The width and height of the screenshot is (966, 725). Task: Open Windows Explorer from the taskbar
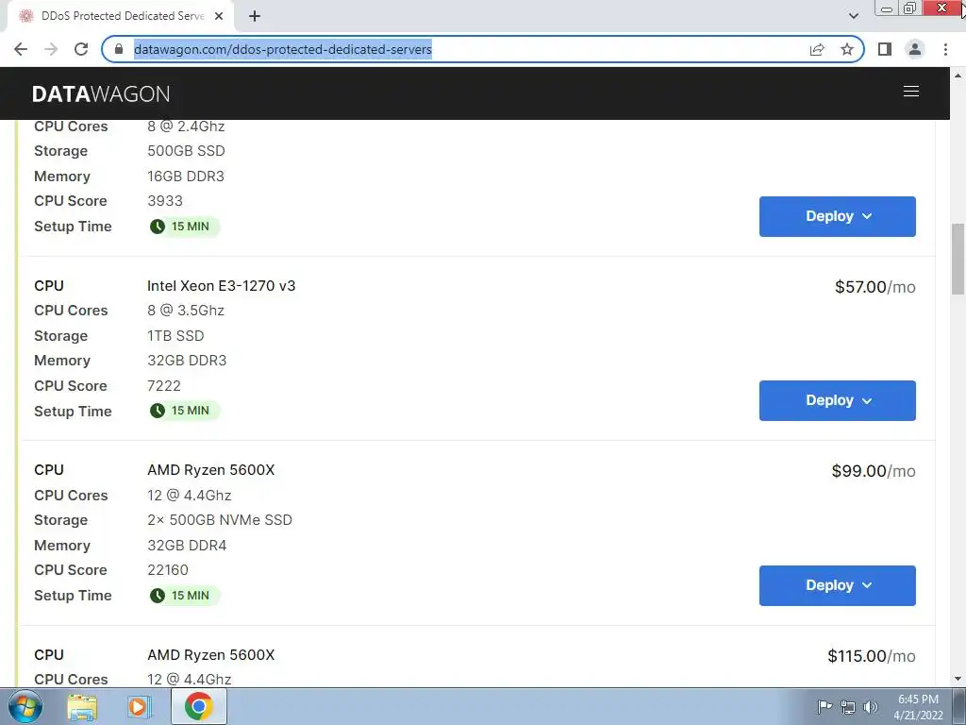(x=82, y=707)
